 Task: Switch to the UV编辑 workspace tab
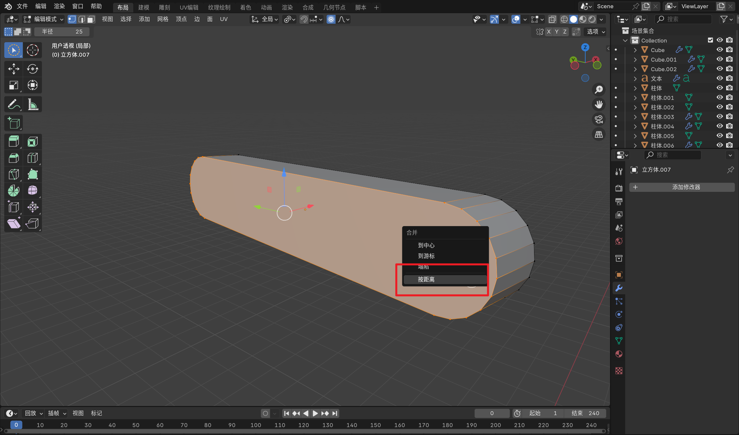(x=189, y=7)
